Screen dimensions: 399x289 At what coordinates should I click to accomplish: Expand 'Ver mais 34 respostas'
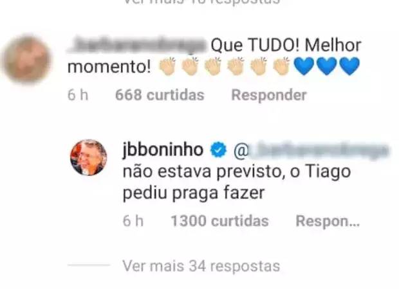(201, 266)
